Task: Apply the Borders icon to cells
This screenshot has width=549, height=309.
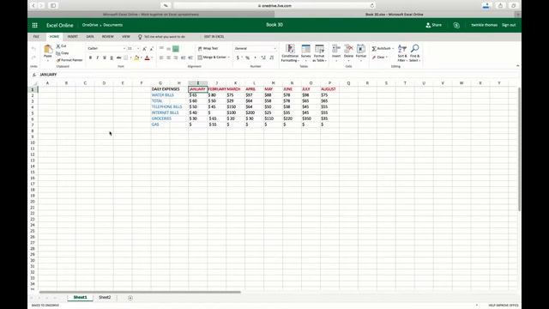Action: click(x=126, y=58)
